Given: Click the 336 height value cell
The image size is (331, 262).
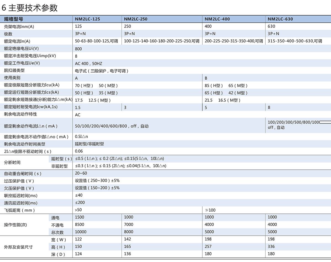Looking at the screenshot, I should 271,247.
